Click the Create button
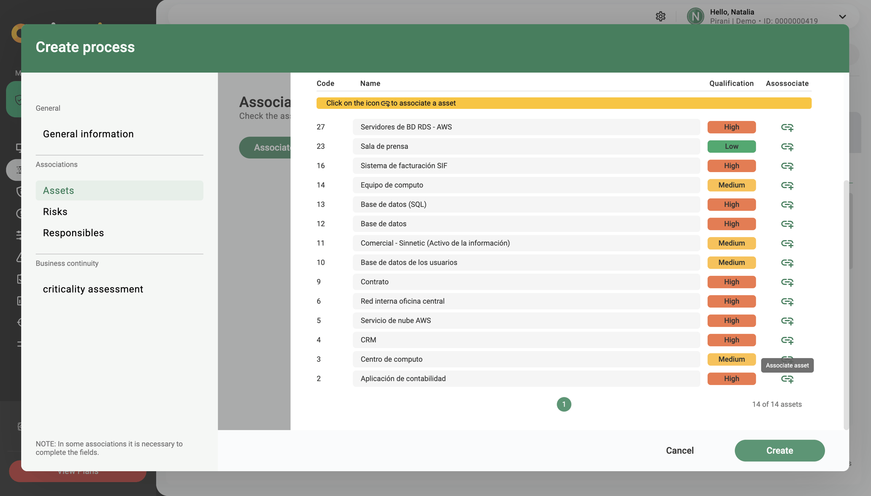871x496 pixels. pos(779,450)
